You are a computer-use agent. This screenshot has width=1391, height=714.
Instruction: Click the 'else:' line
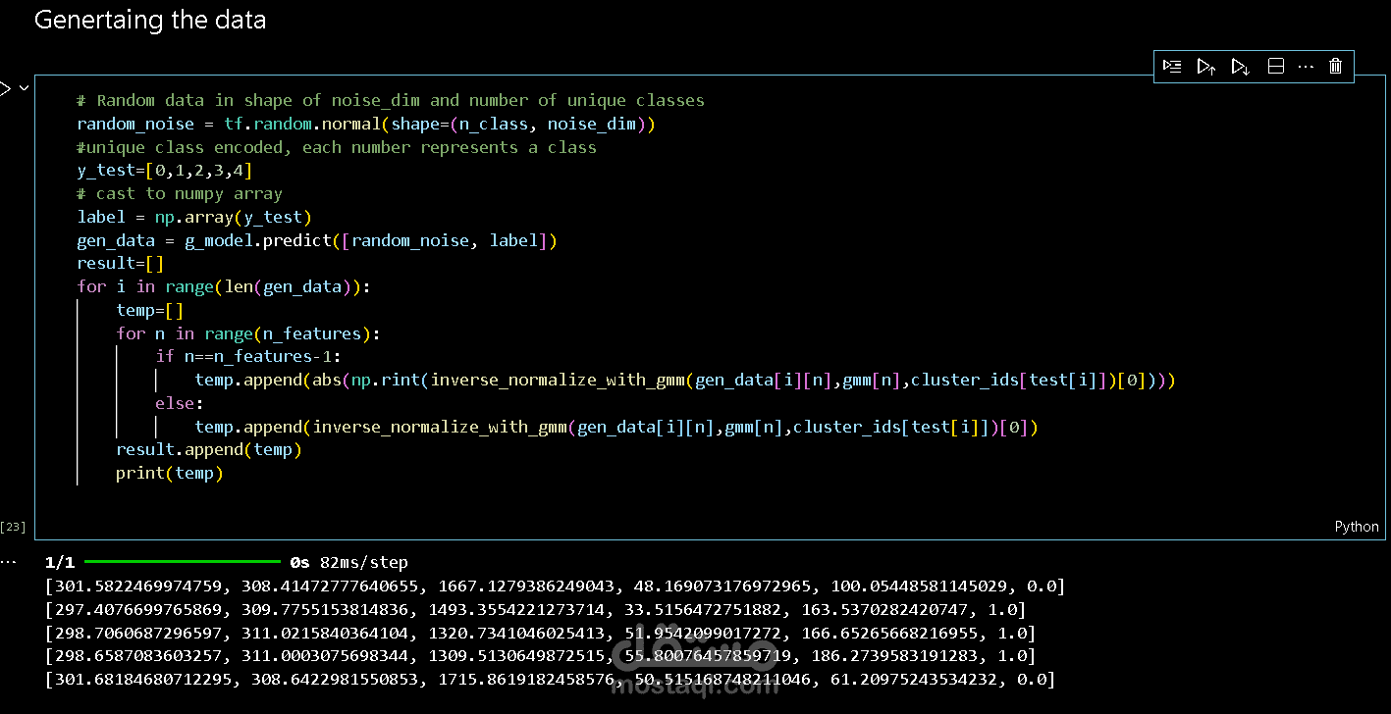[x=180, y=403]
